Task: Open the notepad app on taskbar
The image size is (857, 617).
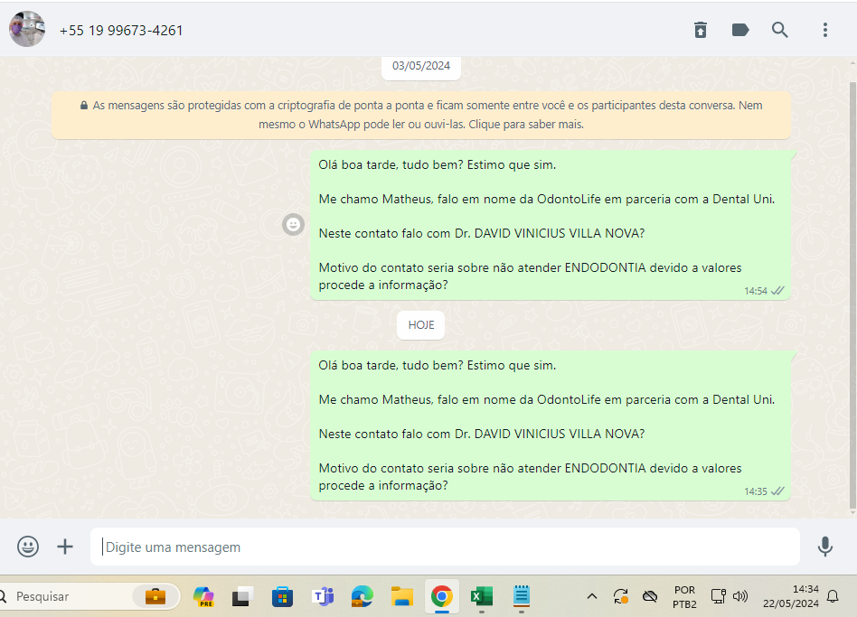Action: coord(522,596)
